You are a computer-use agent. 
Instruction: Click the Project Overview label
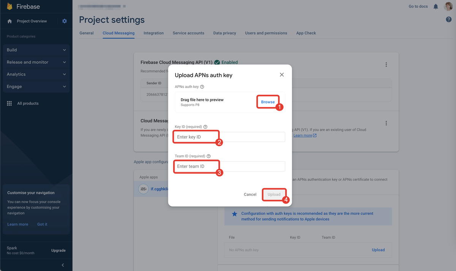pos(32,21)
